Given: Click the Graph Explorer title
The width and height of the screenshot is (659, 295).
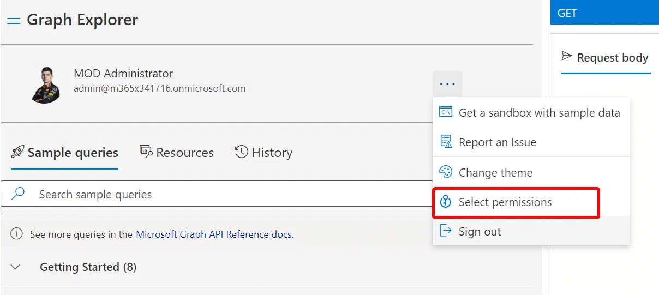Looking at the screenshot, I should coord(82,20).
